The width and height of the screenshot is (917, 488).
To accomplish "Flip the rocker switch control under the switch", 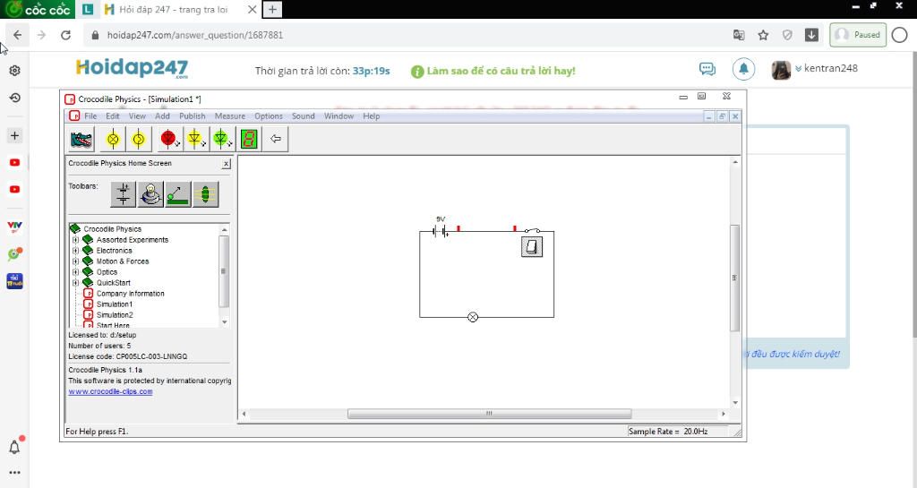I will click(x=532, y=246).
